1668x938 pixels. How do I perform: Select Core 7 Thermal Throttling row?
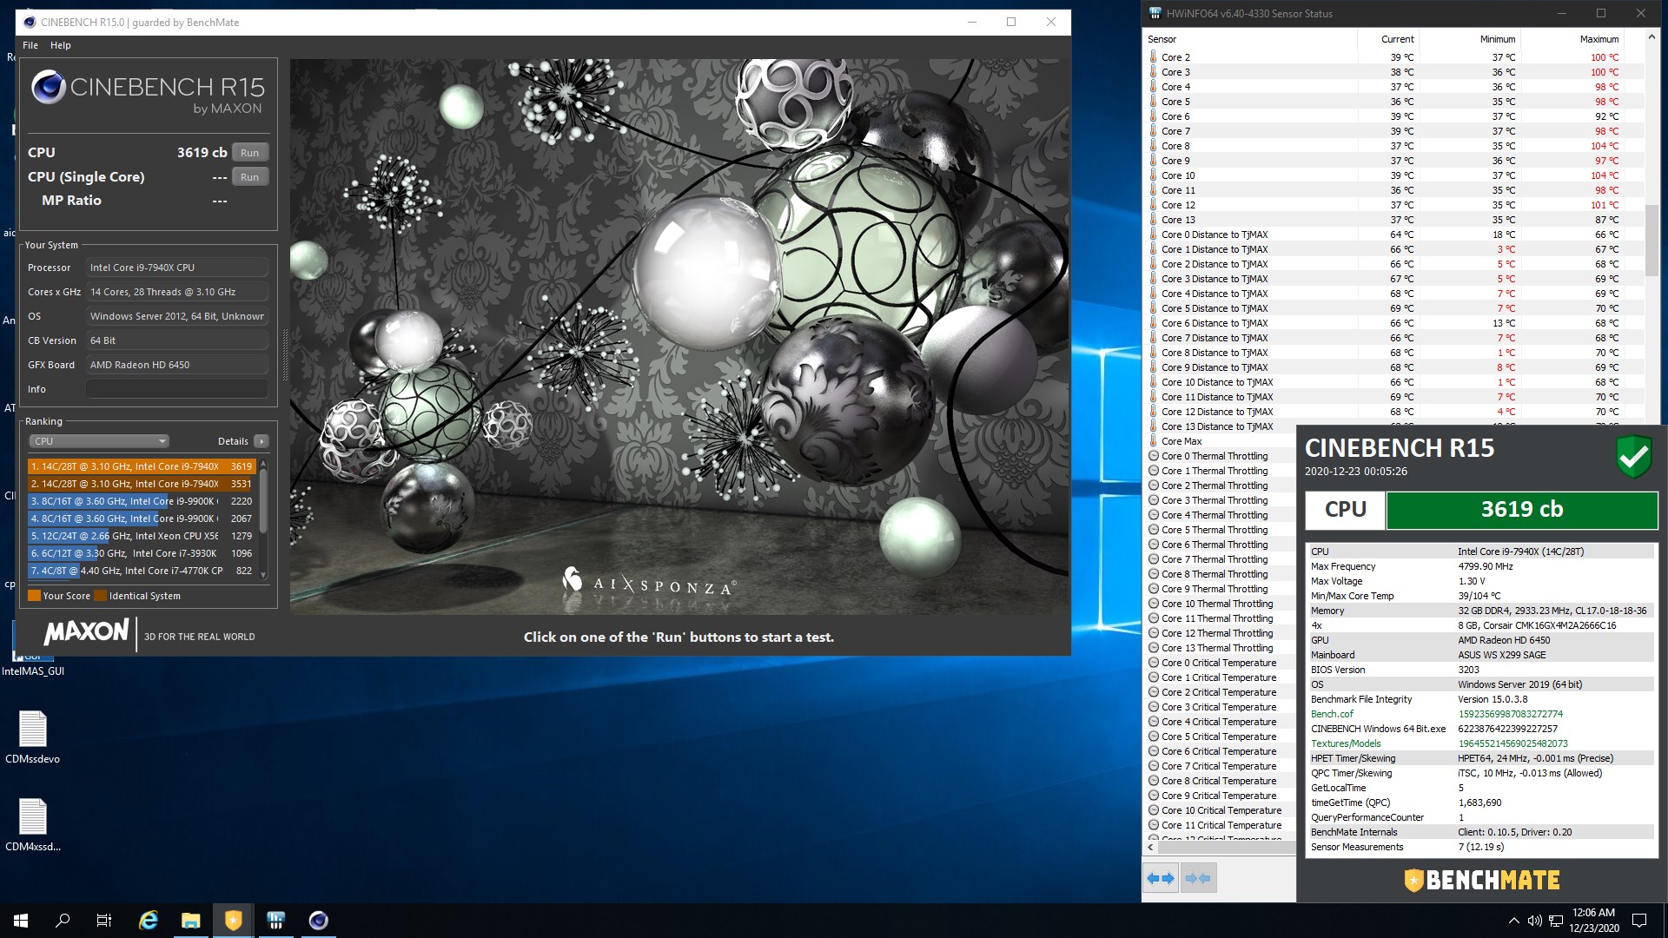pos(1221,559)
